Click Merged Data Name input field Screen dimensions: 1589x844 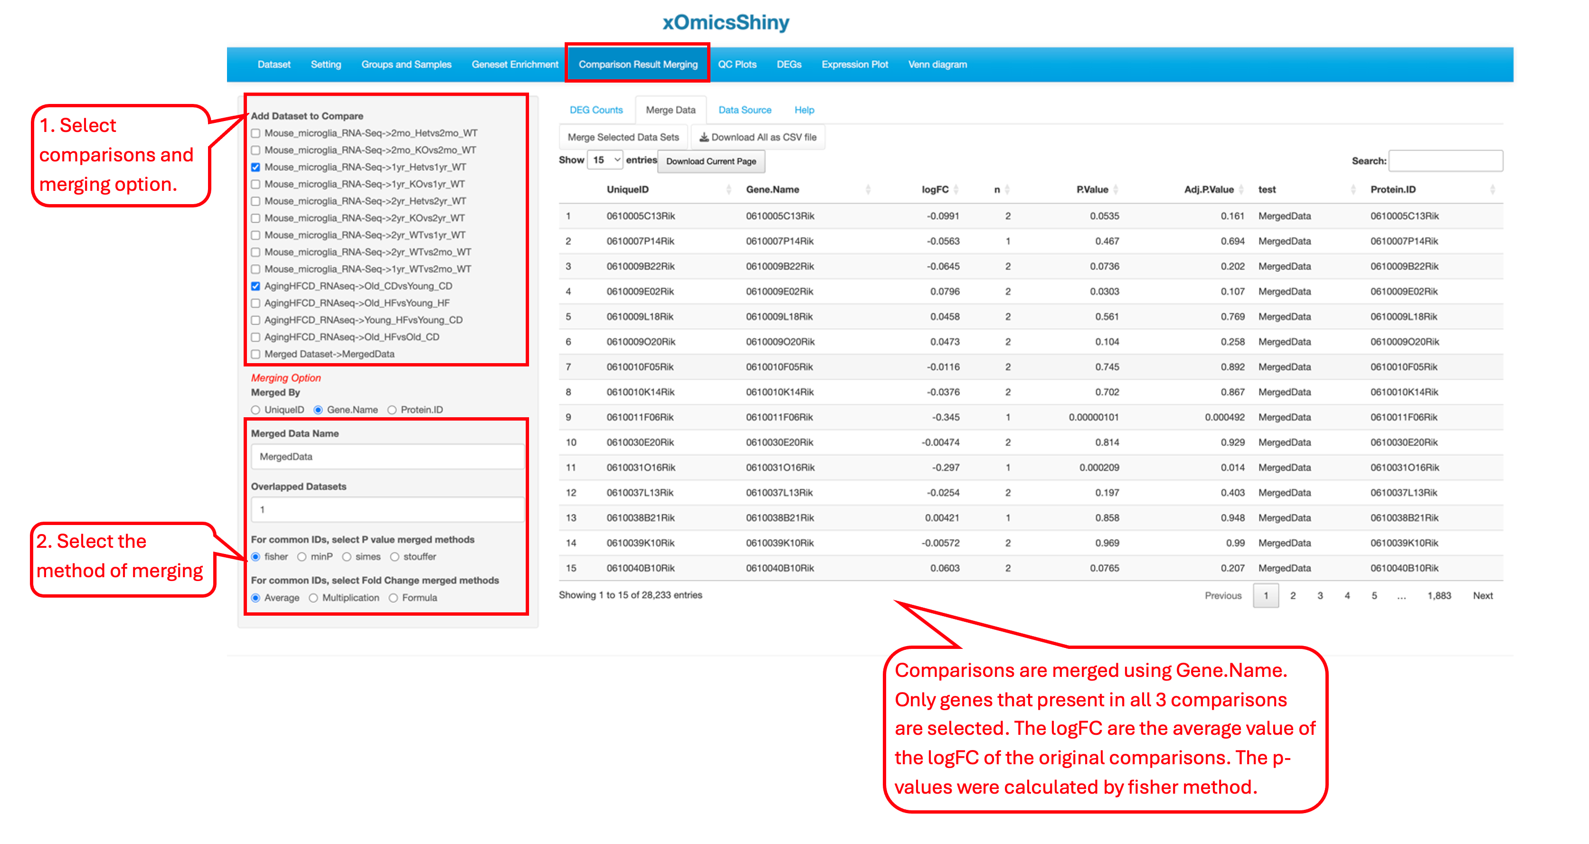(388, 457)
